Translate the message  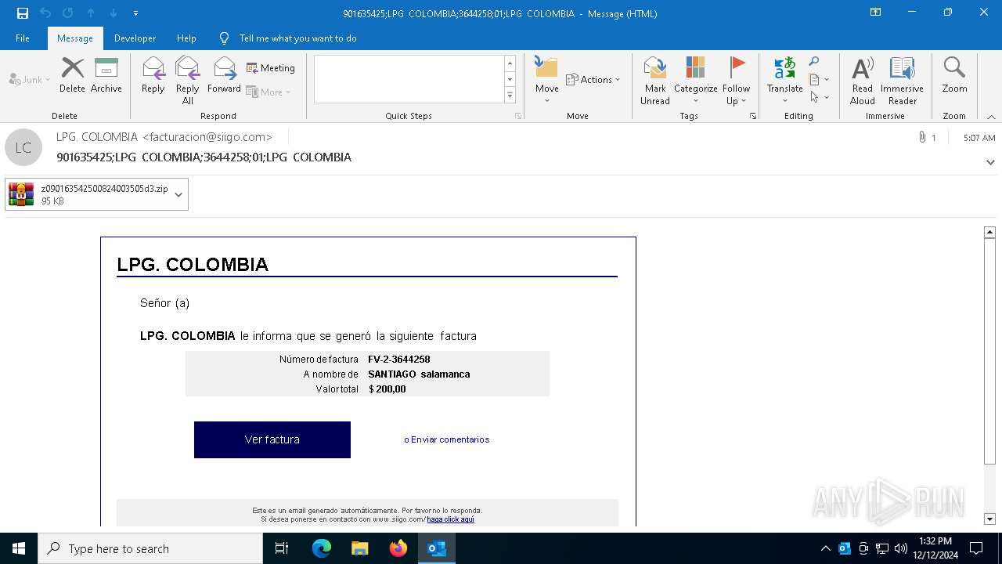[784, 81]
